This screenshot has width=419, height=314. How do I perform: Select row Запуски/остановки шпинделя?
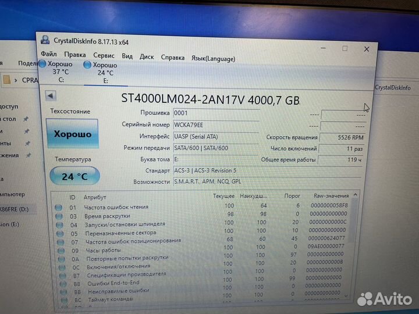click(203, 223)
